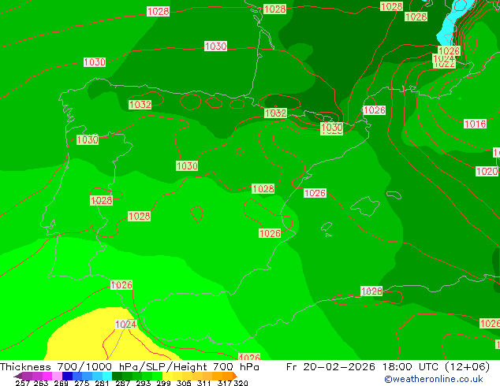Viewport: 500px width, 386px height.
Task: Click the magenta swatch in the thickness legend
Action: tap(44, 376)
